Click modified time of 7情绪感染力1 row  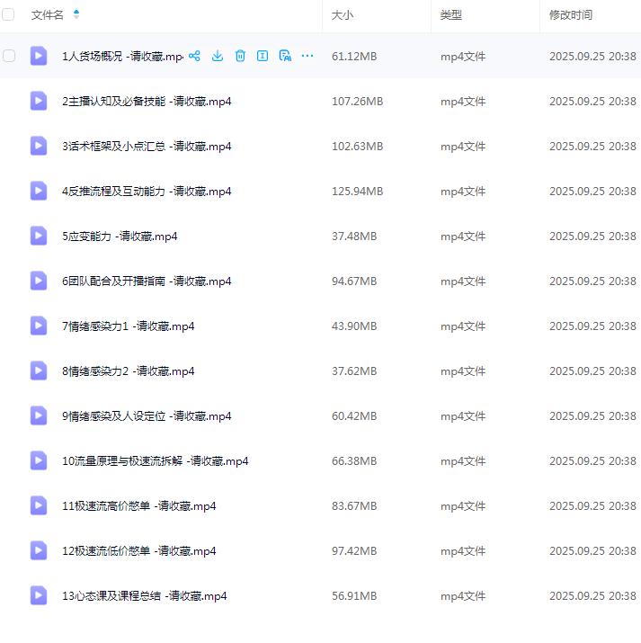pyautogui.click(x=592, y=326)
